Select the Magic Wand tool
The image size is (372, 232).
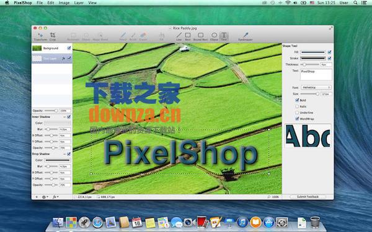coord(100,37)
